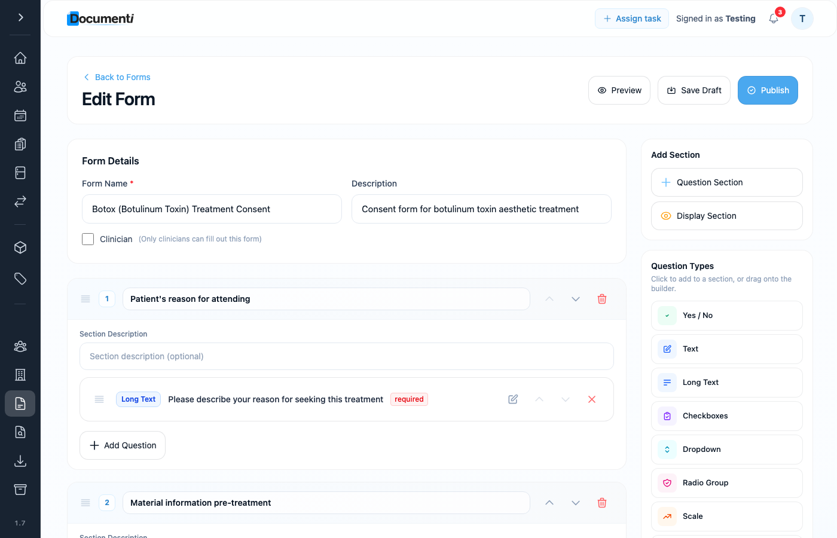Move section 2 down with chevron
837x538 pixels.
pos(576,503)
